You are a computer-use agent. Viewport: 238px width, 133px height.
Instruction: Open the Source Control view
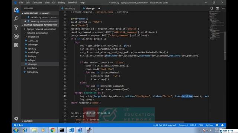(x=16, y=27)
